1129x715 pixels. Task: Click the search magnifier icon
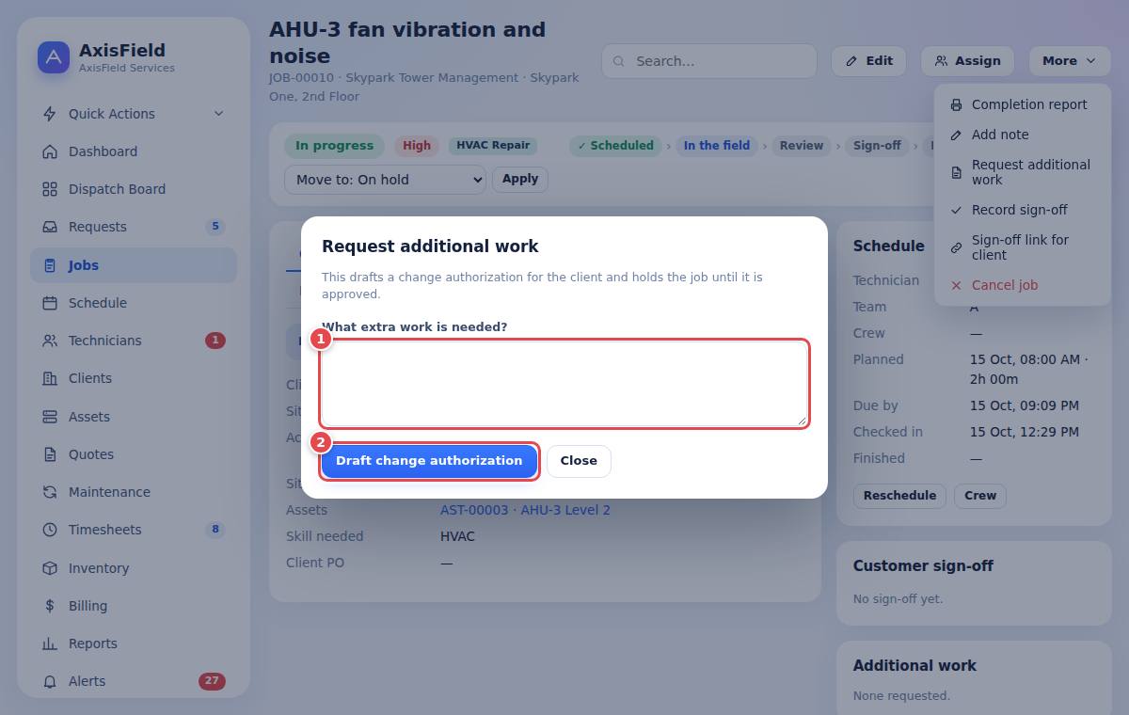point(619,61)
